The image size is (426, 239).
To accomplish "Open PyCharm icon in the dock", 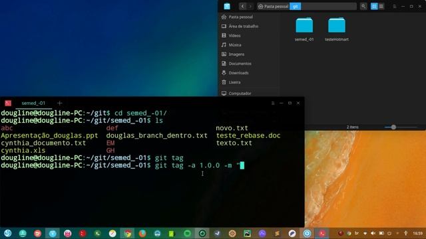I will [x=247, y=233].
